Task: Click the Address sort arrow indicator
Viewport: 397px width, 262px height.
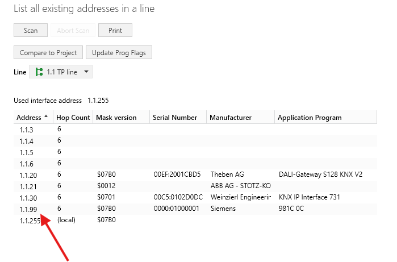Action: [x=46, y=117]
